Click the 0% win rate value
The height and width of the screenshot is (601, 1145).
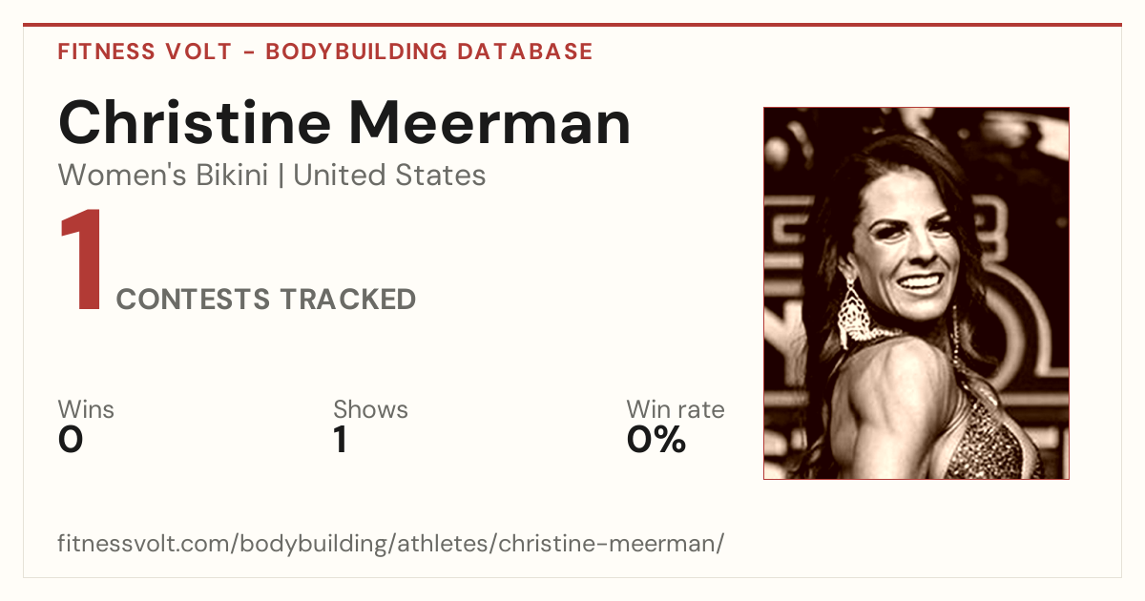[656, 440]
